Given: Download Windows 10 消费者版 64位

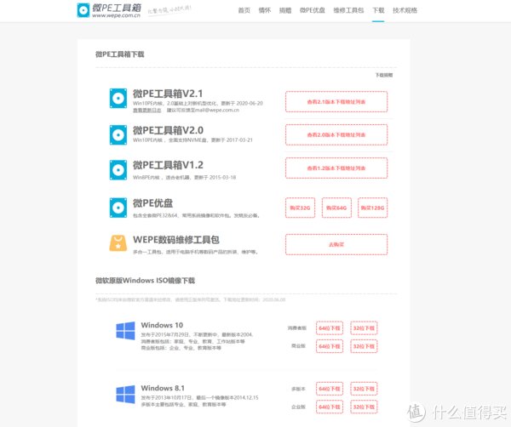Looking at the screenshot, I should pyautogui.click(x=330, y=328).
